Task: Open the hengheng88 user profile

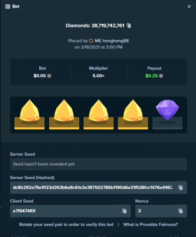Action: point(112,41)
